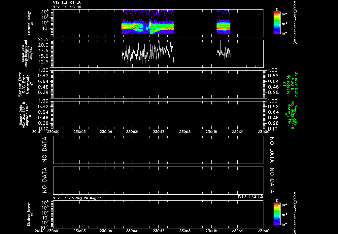Image resolution: width=338 pixels, height=234 pixels.
Task: Click "230:03" on the middle time axis
Action: click(80, 131)
